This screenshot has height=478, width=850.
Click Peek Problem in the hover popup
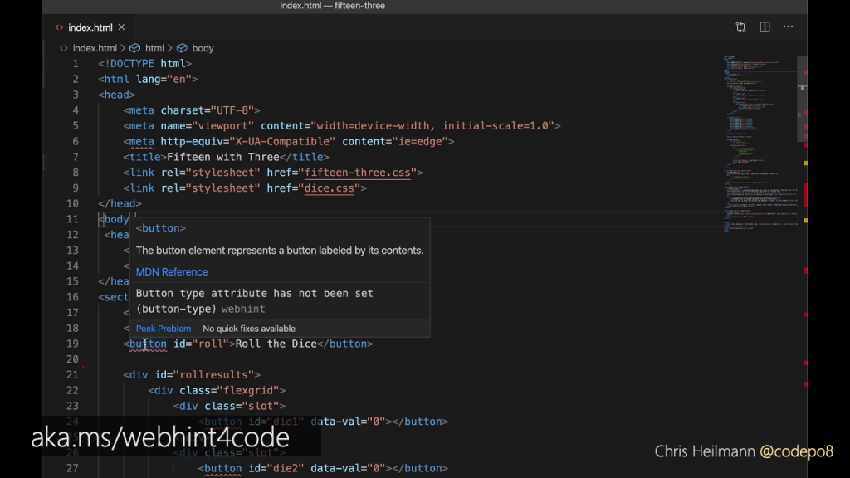click(x=164, y=329)
